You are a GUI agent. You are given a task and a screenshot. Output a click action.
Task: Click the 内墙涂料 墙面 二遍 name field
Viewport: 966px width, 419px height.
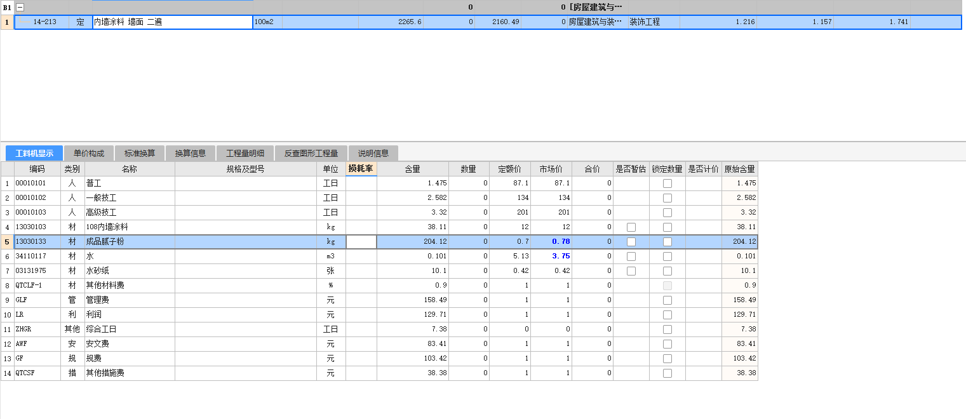point(173,22)
